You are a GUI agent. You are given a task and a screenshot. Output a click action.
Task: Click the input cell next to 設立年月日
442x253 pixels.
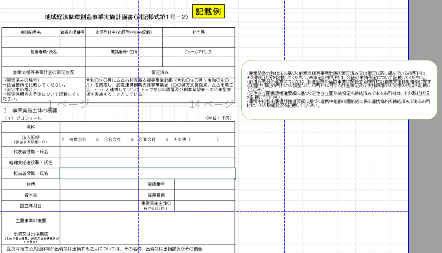point(99,206)
